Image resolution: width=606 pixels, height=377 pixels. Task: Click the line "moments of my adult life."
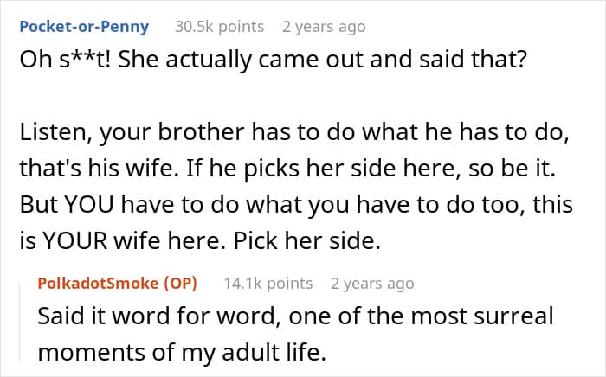pyautogui.click(x=182, y=353)
